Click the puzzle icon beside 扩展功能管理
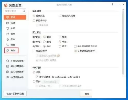Viewport: 128px width, 100px height. pyautogui.click(x=8, y=61)
